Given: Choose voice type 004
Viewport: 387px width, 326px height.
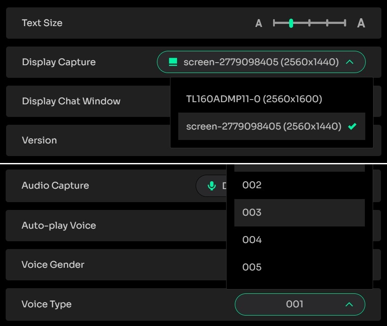Looking at the screenshot, I should (x=300, y=240).
